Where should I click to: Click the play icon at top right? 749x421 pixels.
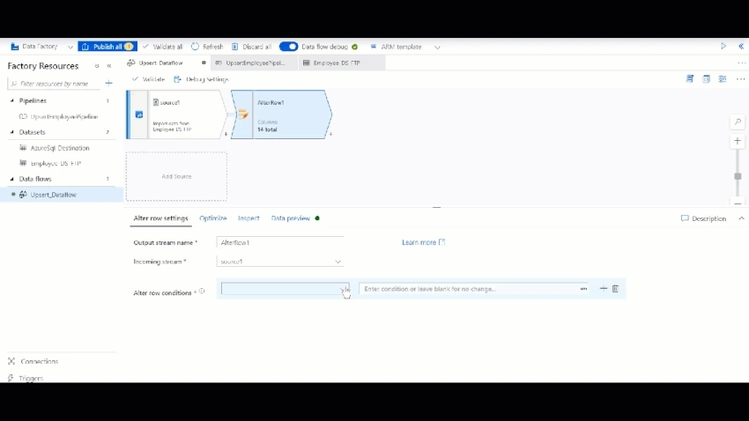(723, 47)
